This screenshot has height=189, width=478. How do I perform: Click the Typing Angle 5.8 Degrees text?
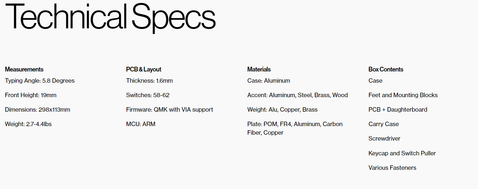[40, 81]
